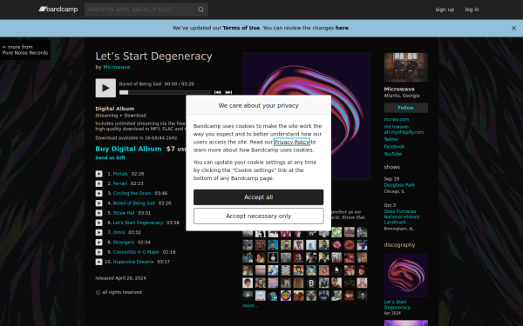Click the search magnifier icon
Image resolution: width=523 pixels, height=326 pixels.
click(x=200, y=10)
